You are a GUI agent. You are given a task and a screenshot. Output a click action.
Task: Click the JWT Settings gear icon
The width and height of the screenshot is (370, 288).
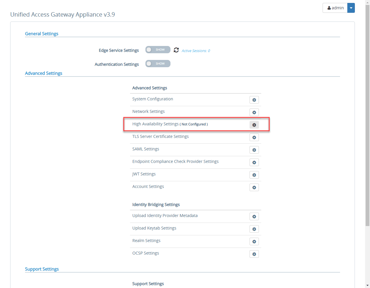tap(254, 175)
